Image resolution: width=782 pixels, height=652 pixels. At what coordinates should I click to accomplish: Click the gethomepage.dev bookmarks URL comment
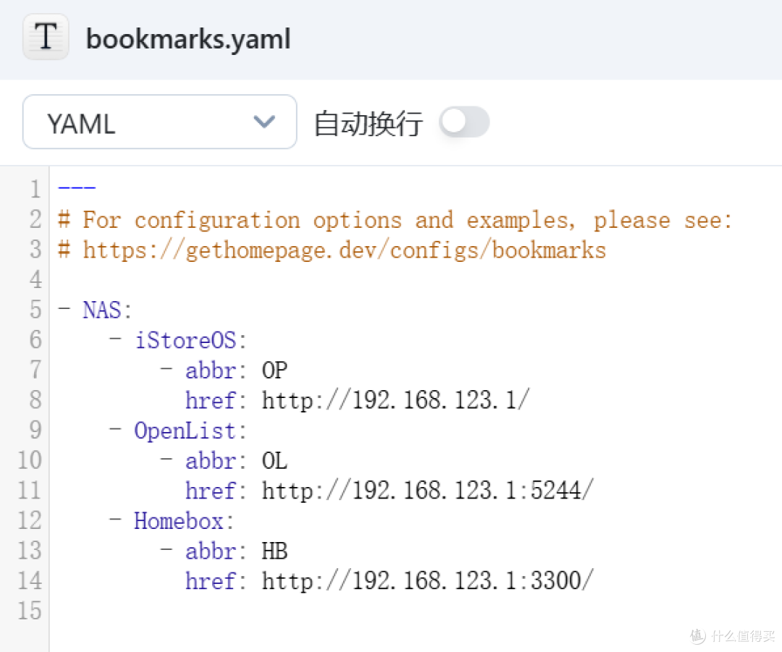(x=332, y=250)
